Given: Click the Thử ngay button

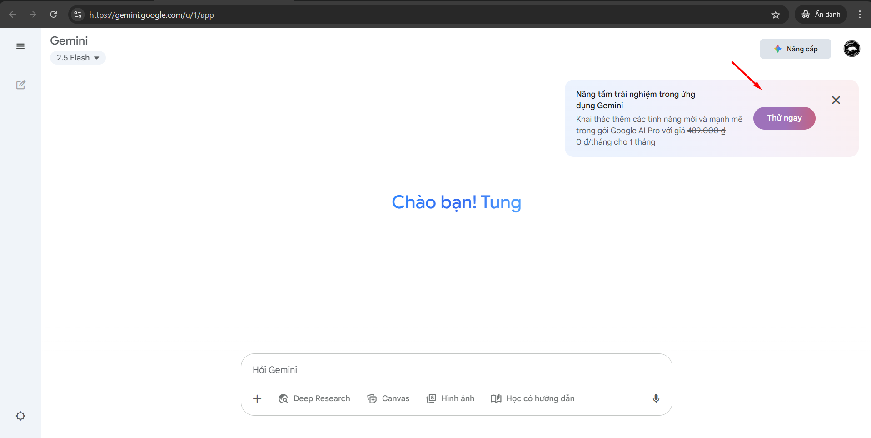Looking at the screenshot, I should coord(784,118).
